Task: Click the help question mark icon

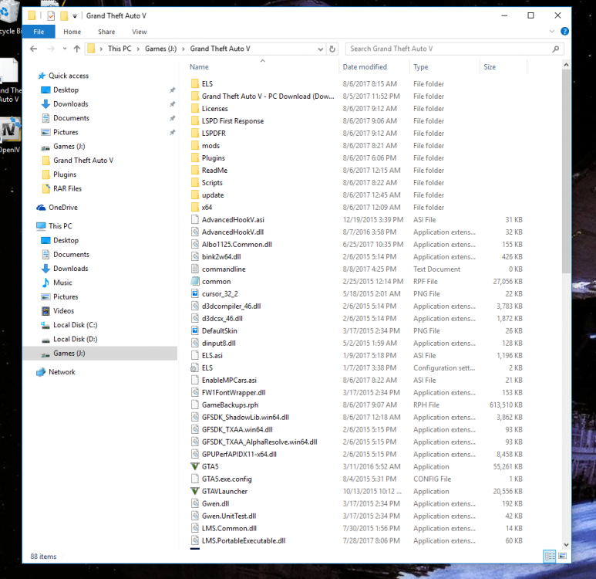Action: pyautogui.click(x=564, y=31)
